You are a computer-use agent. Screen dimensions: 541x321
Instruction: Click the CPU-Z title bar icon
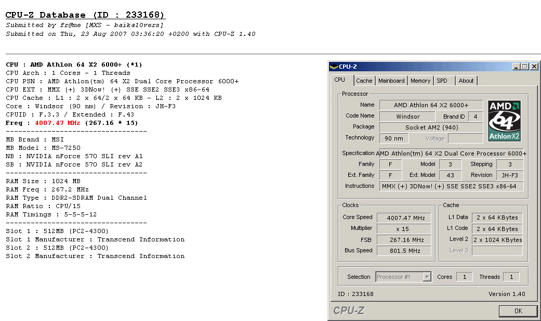coord(334,67)
